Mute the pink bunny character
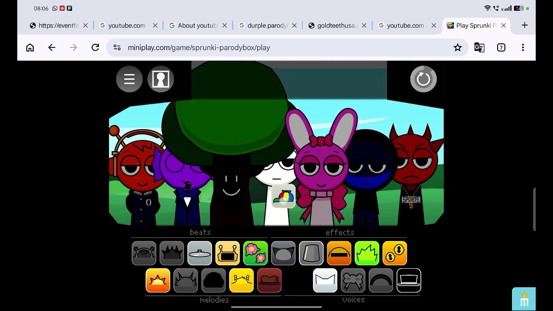Image resolution: width=553 pixels, height=311 pixels. coord(322,168)
